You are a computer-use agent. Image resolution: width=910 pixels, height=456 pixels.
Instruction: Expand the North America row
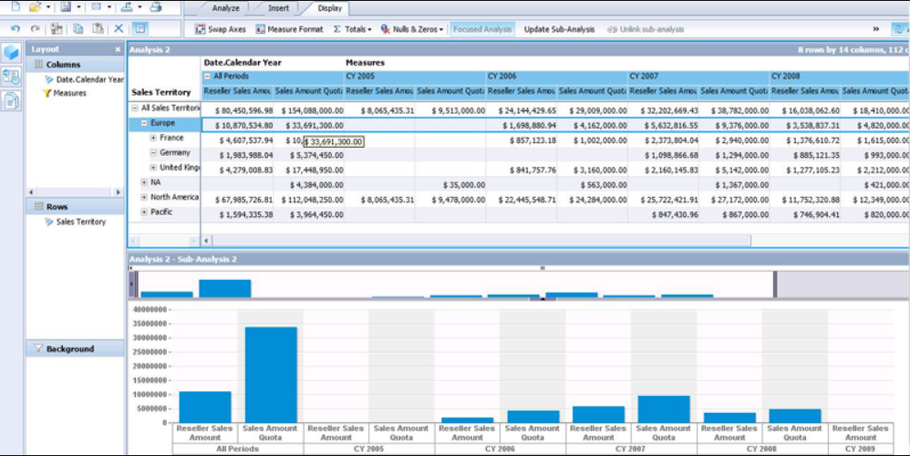pos(144,197)
